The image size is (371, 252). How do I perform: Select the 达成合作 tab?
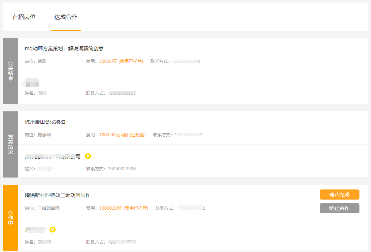tap(66, 17)
